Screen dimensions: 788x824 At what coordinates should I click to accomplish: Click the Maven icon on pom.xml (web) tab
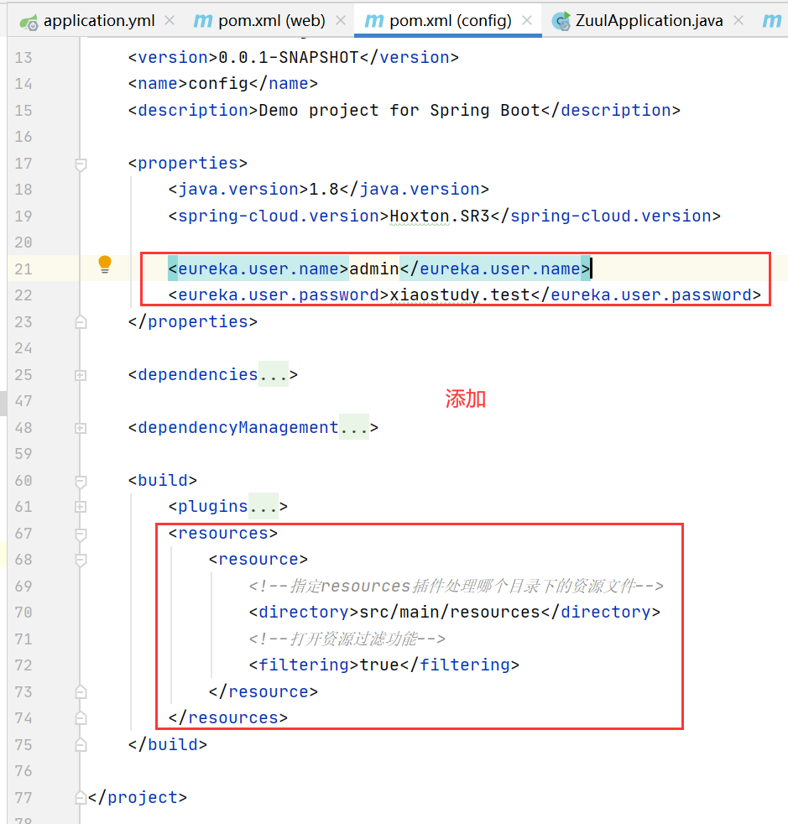(x=203, y=21)
